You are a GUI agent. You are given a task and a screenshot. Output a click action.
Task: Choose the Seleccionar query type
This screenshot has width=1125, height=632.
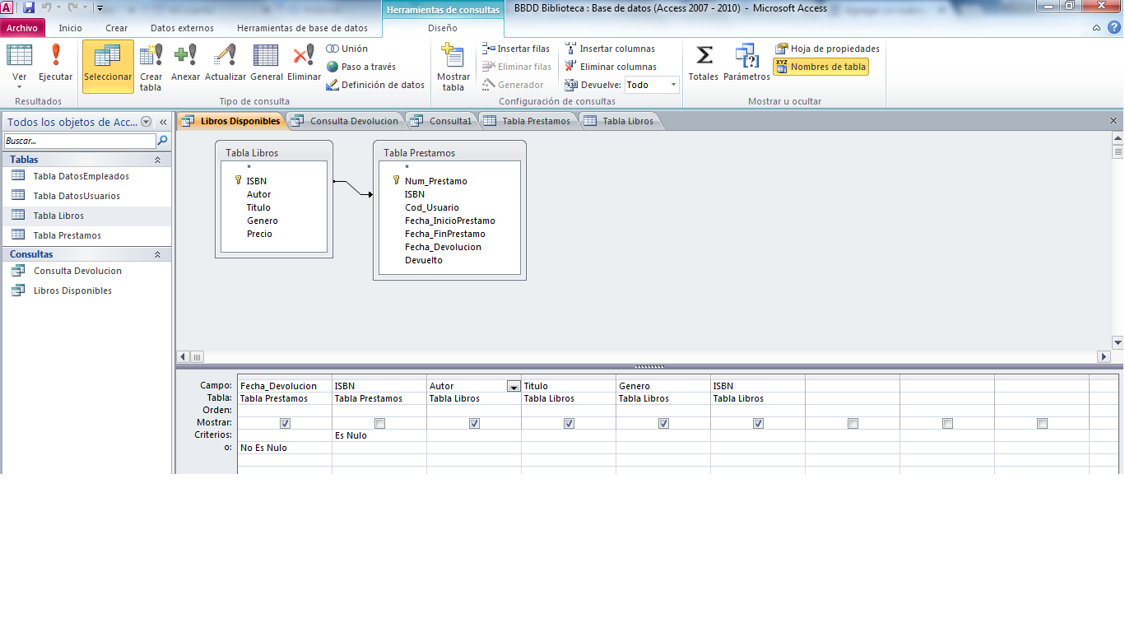tap(108, 66)
